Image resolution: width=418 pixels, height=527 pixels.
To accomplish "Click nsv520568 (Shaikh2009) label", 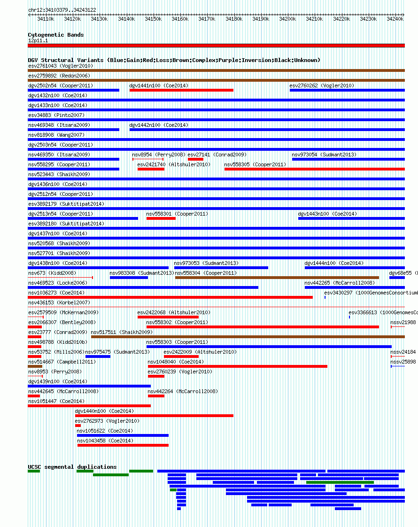I will (59, 243).
